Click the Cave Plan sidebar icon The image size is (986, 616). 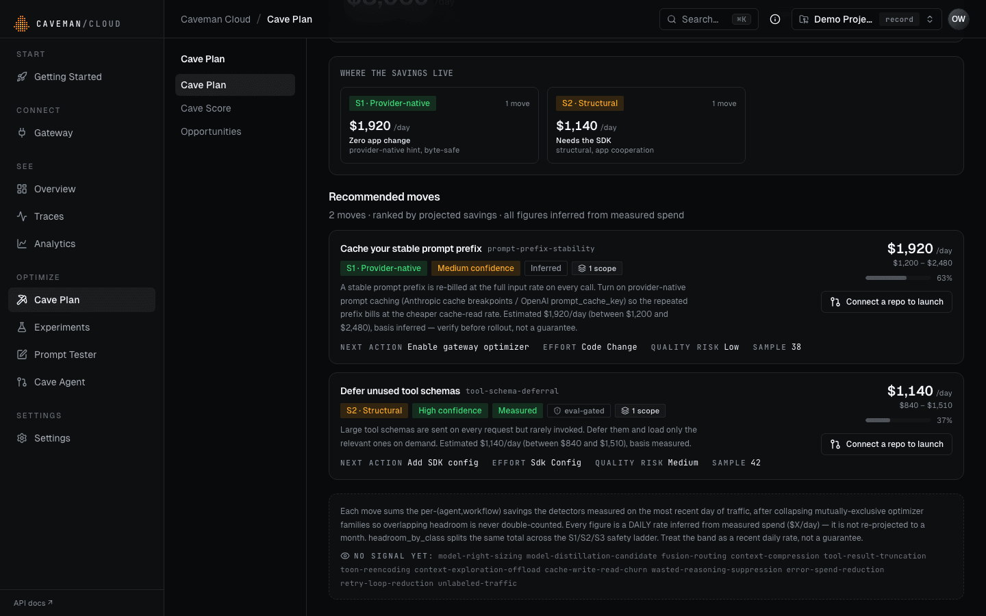click(x=22, y=300)
